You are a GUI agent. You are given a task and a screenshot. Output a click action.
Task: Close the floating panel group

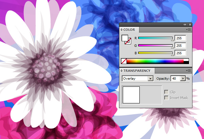point(190,25)
